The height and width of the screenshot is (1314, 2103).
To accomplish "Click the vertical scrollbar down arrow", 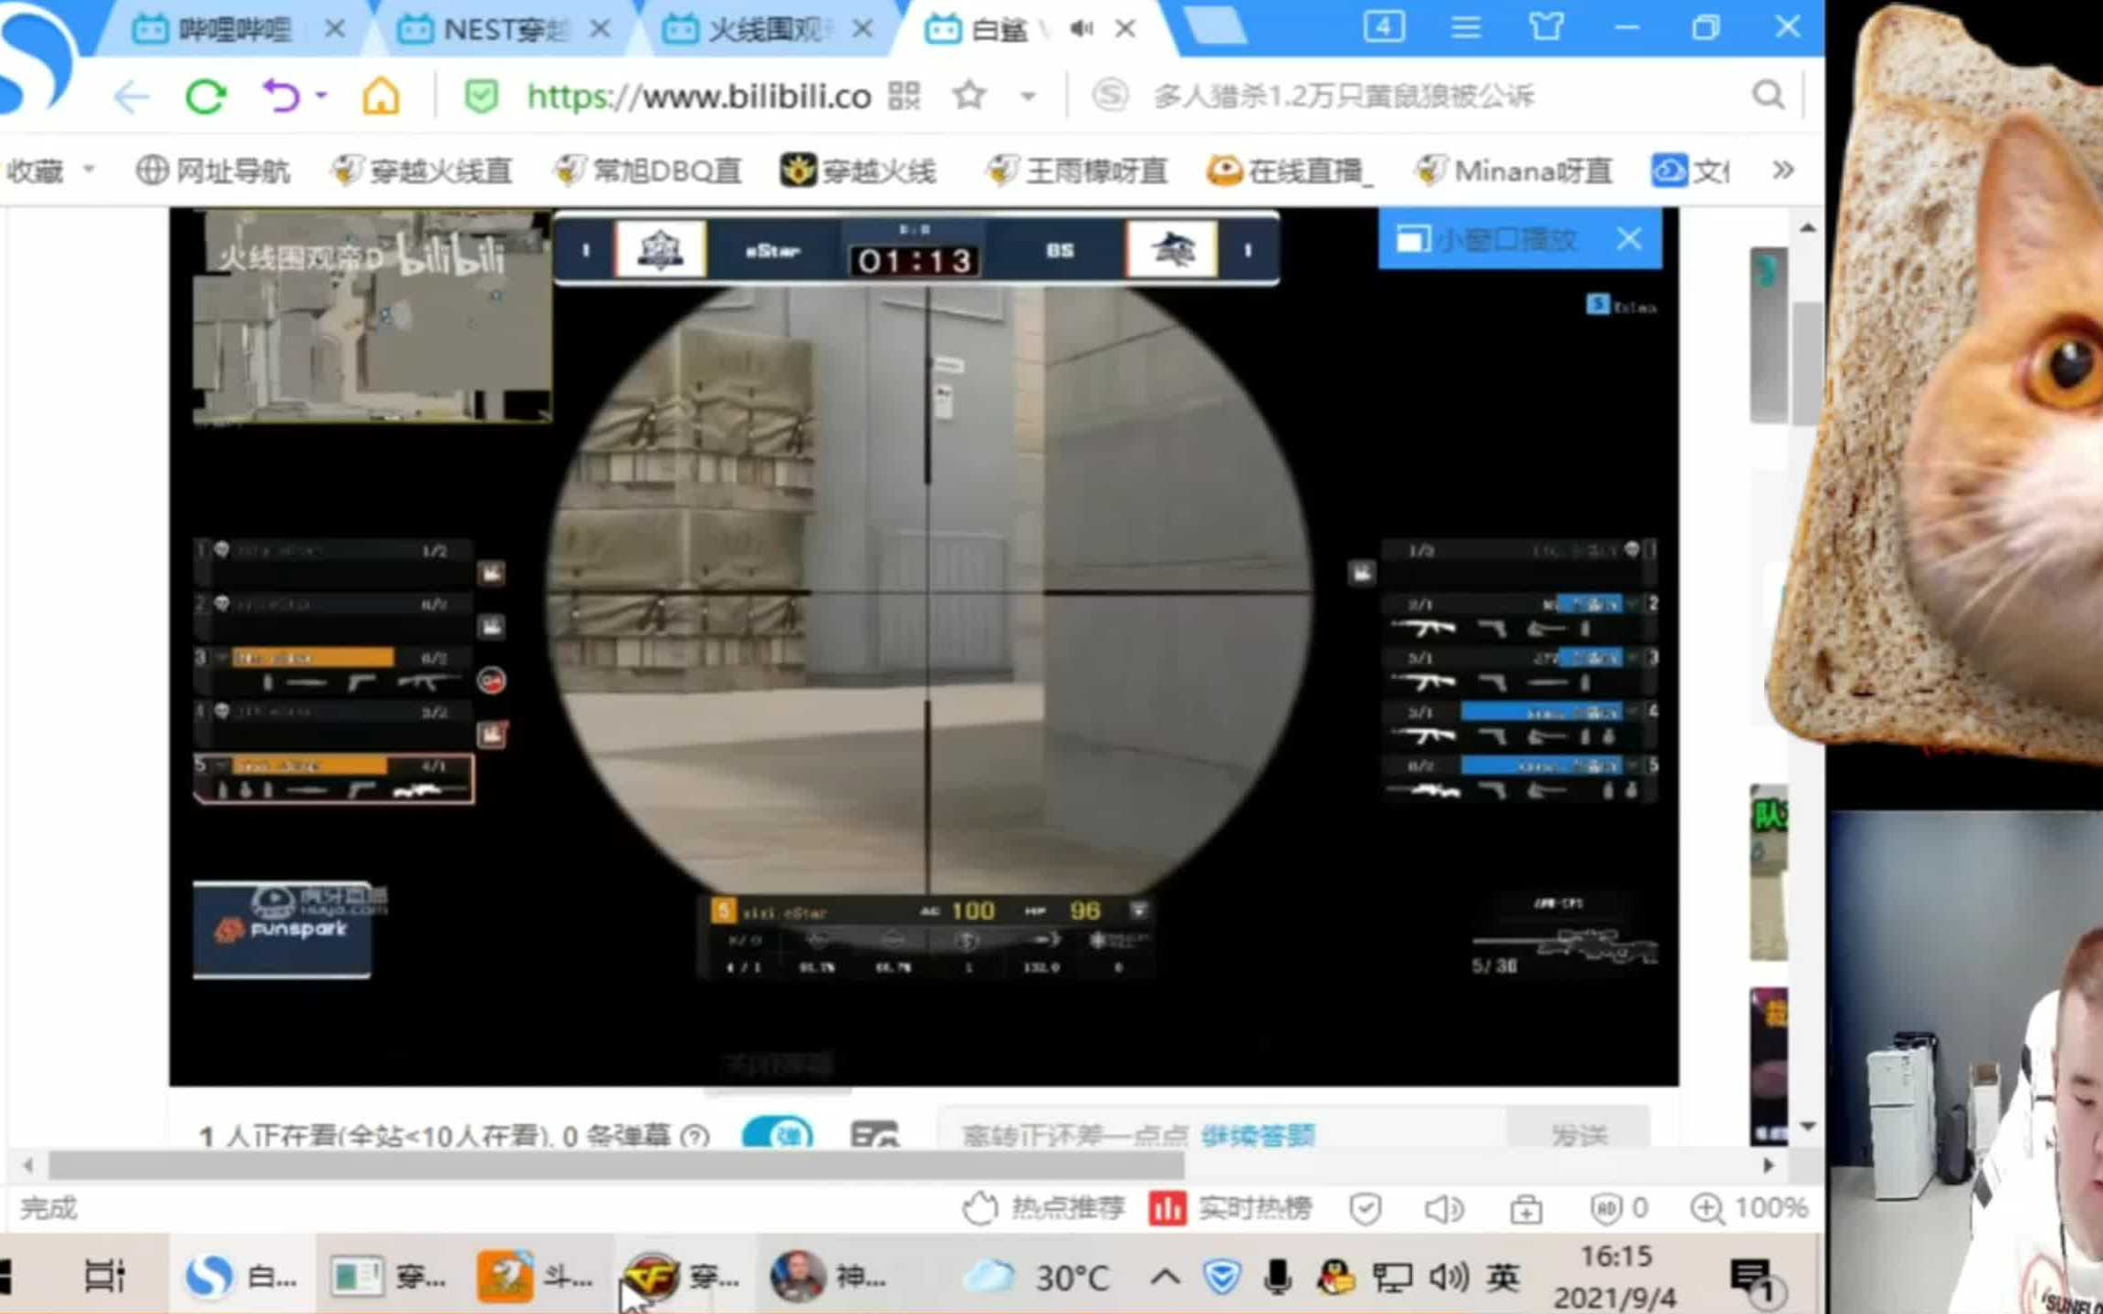I will tap(1807, 1127).
